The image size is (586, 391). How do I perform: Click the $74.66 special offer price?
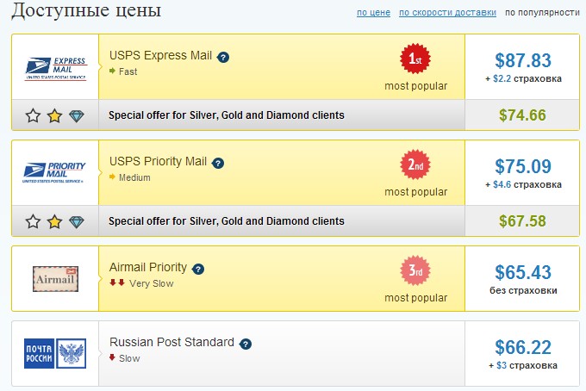522,115
